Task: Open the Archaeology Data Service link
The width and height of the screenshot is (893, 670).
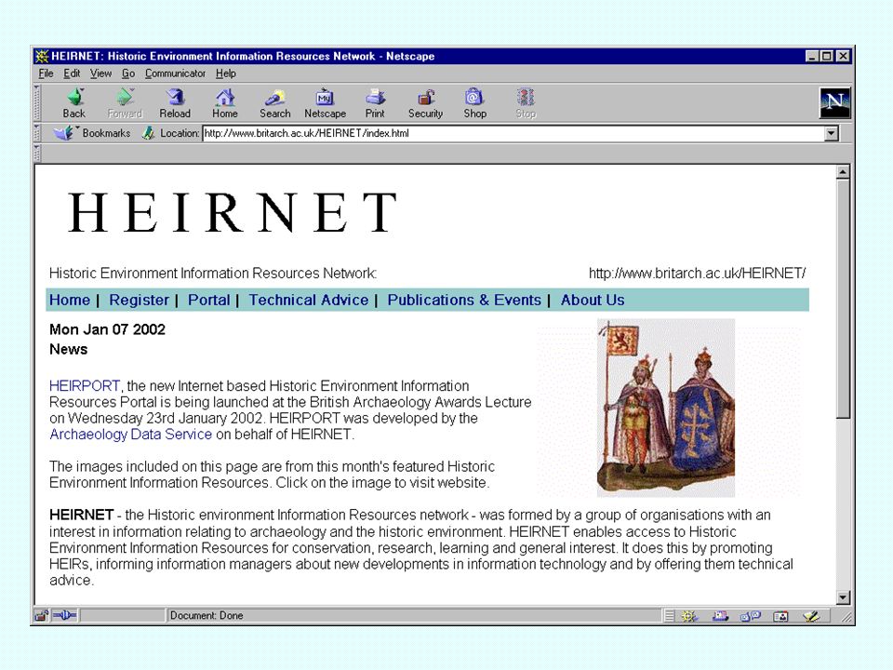Action: tap(130, 435)
